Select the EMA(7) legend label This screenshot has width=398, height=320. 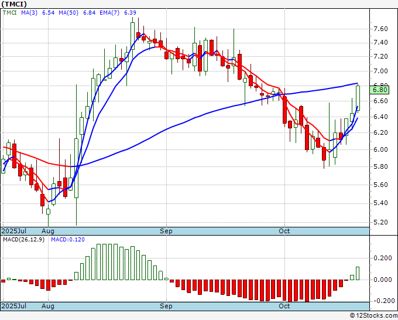click(x=109, y=12)
